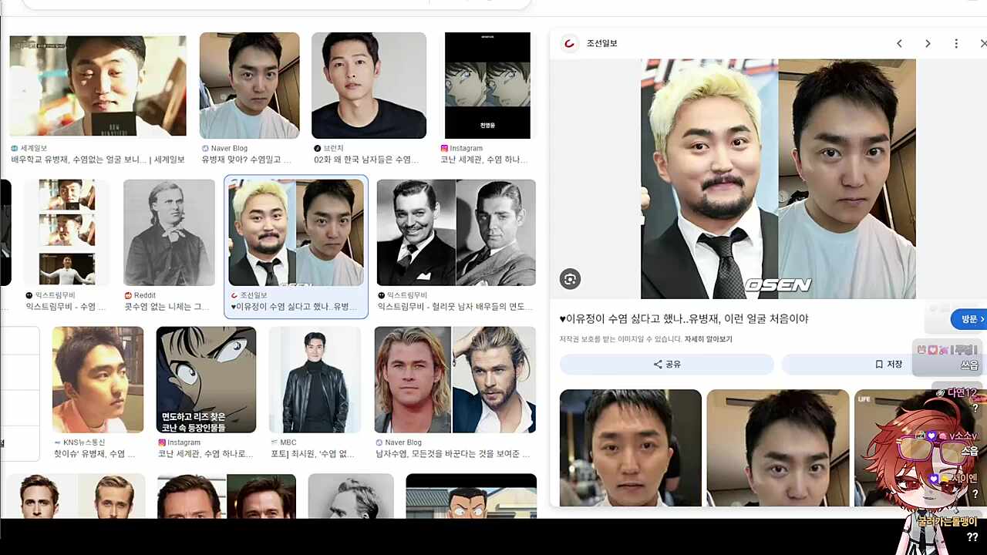Advance to the next image with the right chevron
The image size is (987, 555).
[x=928, y=43]
